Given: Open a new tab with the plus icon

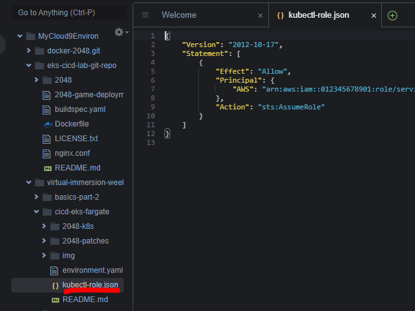Looking at the screenshot, I should click(x=392, y=15).
